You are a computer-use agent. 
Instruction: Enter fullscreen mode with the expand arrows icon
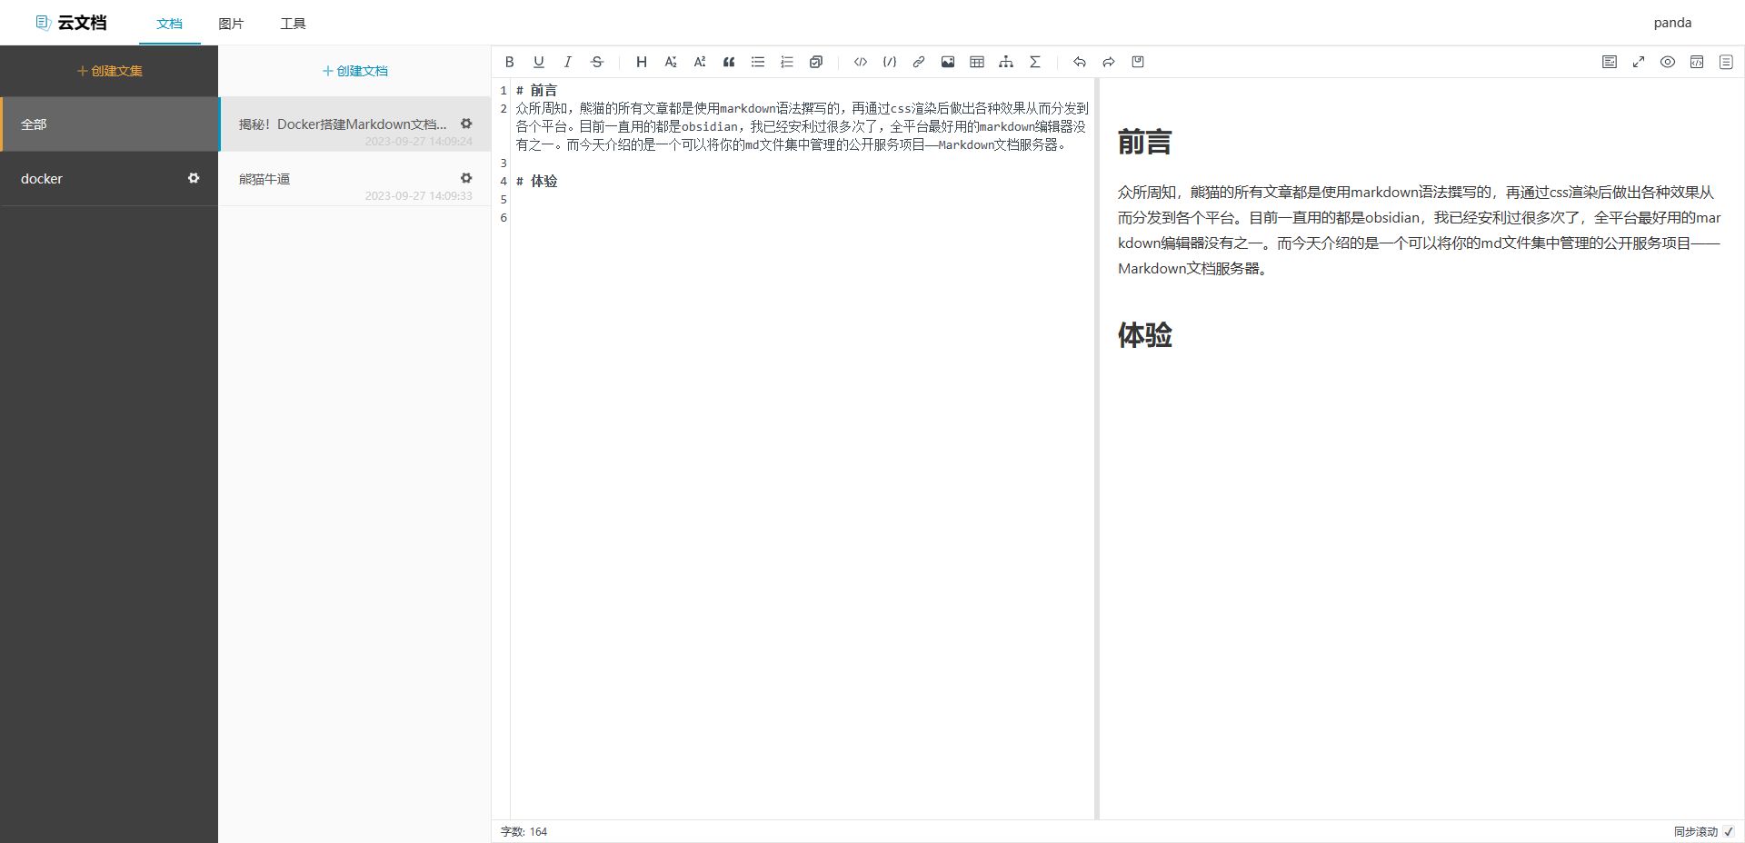pyautogui.click(x=1639, y=62)
